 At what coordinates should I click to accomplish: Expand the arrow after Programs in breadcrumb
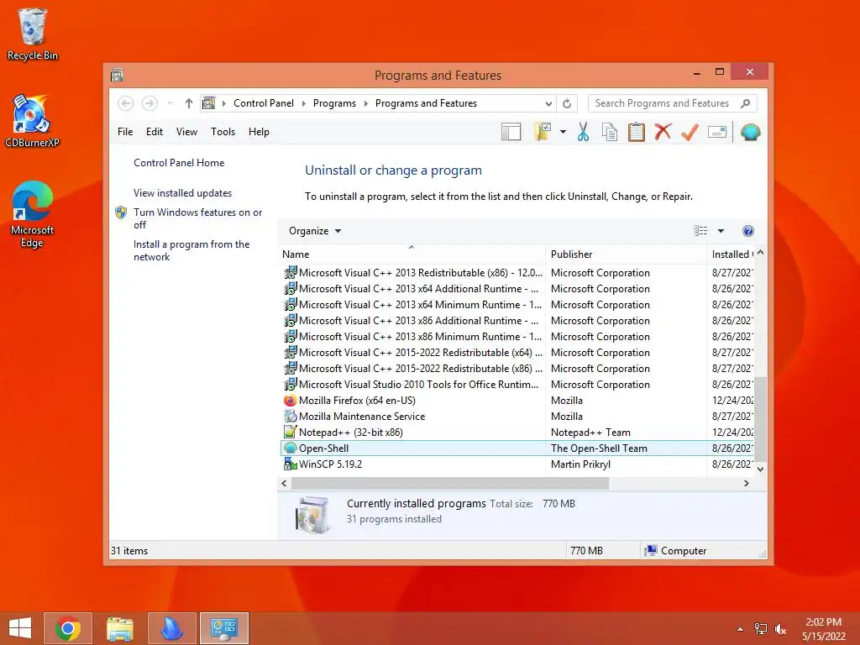[x=366, y=103]
